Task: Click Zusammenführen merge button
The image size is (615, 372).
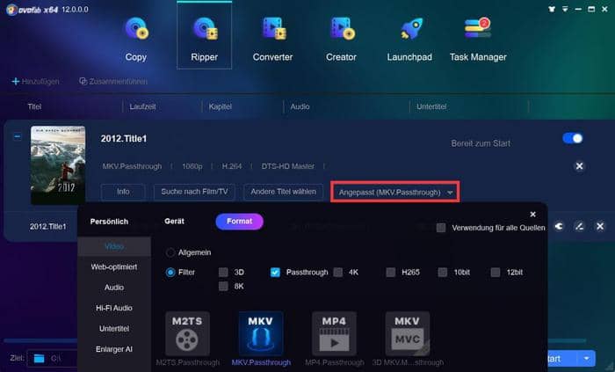Action: (113, 81)
